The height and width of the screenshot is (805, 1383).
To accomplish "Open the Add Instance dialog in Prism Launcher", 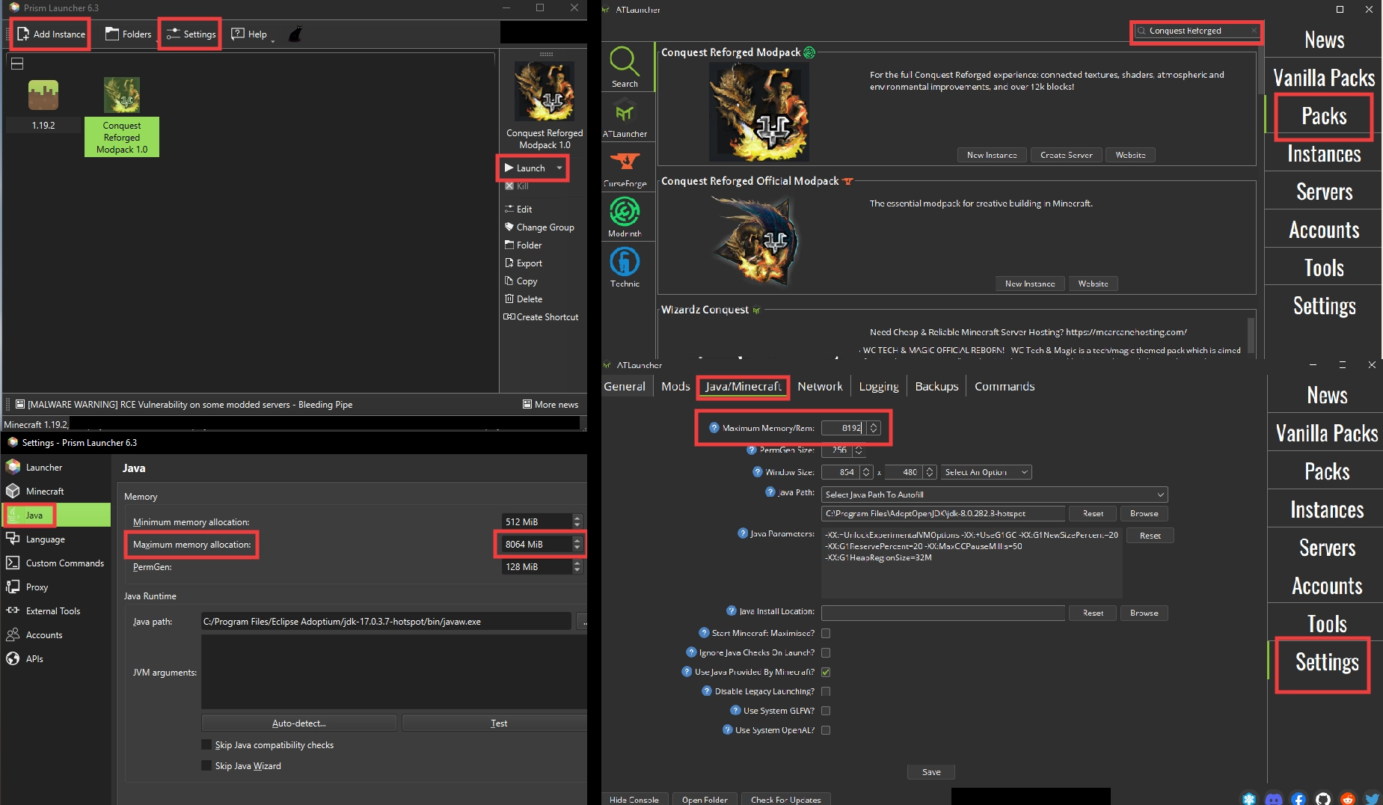I will click(x=50, y=34).
